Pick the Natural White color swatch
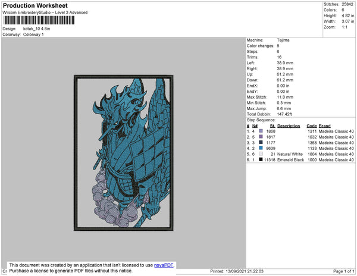This screenshot has width=357, height=276. 261,154
